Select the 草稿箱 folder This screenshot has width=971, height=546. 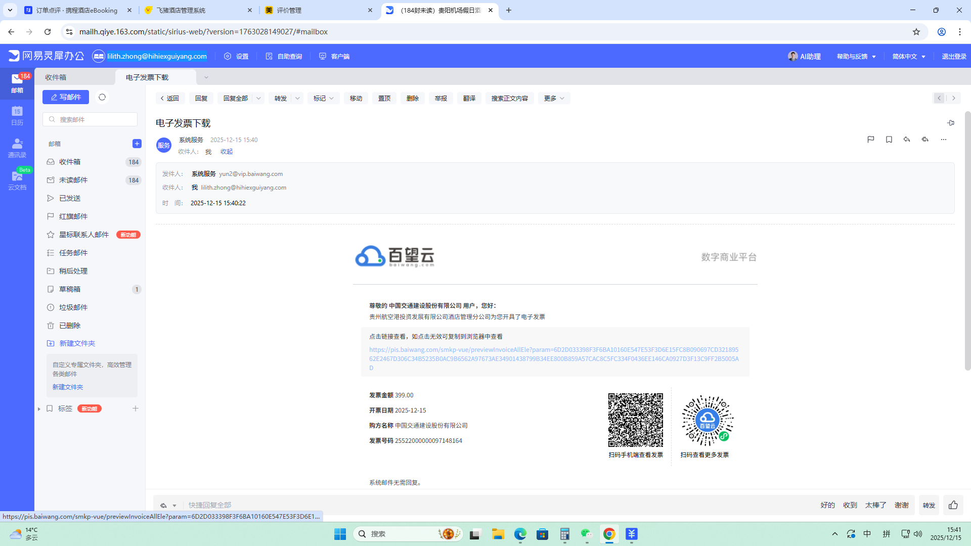(70, 289)
